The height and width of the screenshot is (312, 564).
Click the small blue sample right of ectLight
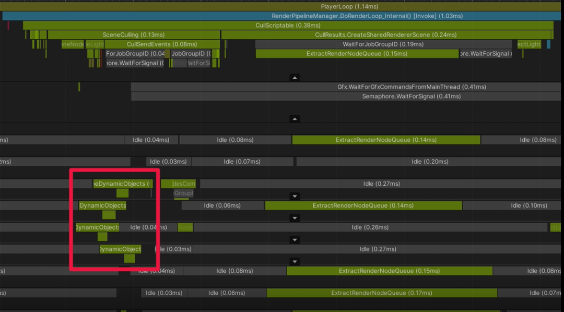[x=548, y=44]
